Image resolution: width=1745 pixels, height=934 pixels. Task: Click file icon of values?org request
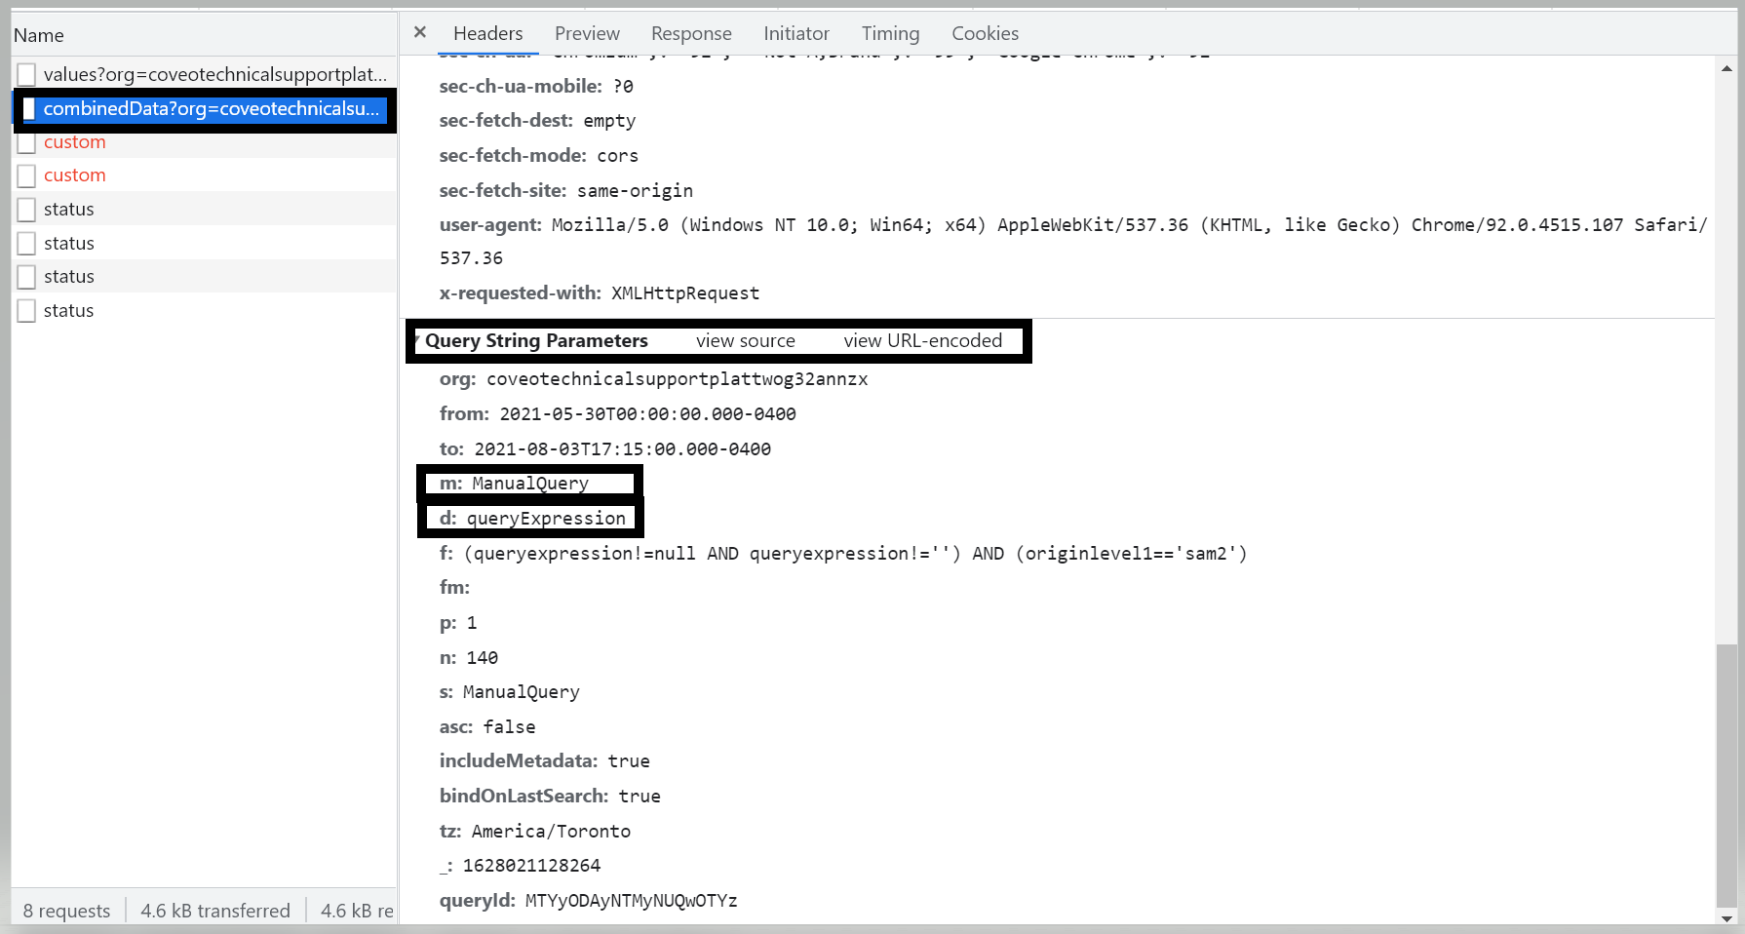[27, 74]
